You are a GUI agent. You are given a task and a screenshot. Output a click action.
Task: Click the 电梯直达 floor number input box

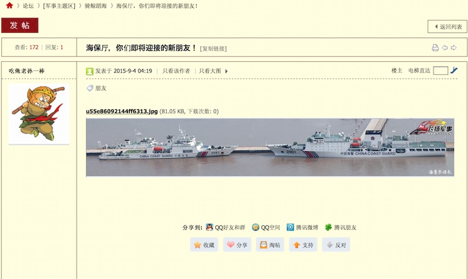coord(441,71)
